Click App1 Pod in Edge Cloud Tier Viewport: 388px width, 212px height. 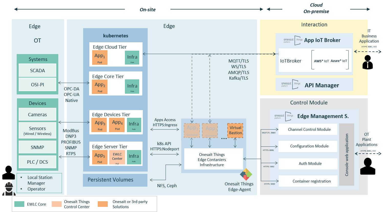click(100, 57)
